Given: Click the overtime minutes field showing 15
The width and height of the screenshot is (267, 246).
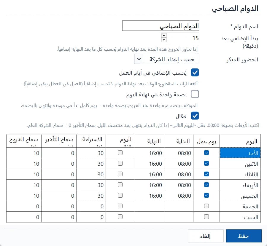Looking at the screenshot, I should point(182,38).
